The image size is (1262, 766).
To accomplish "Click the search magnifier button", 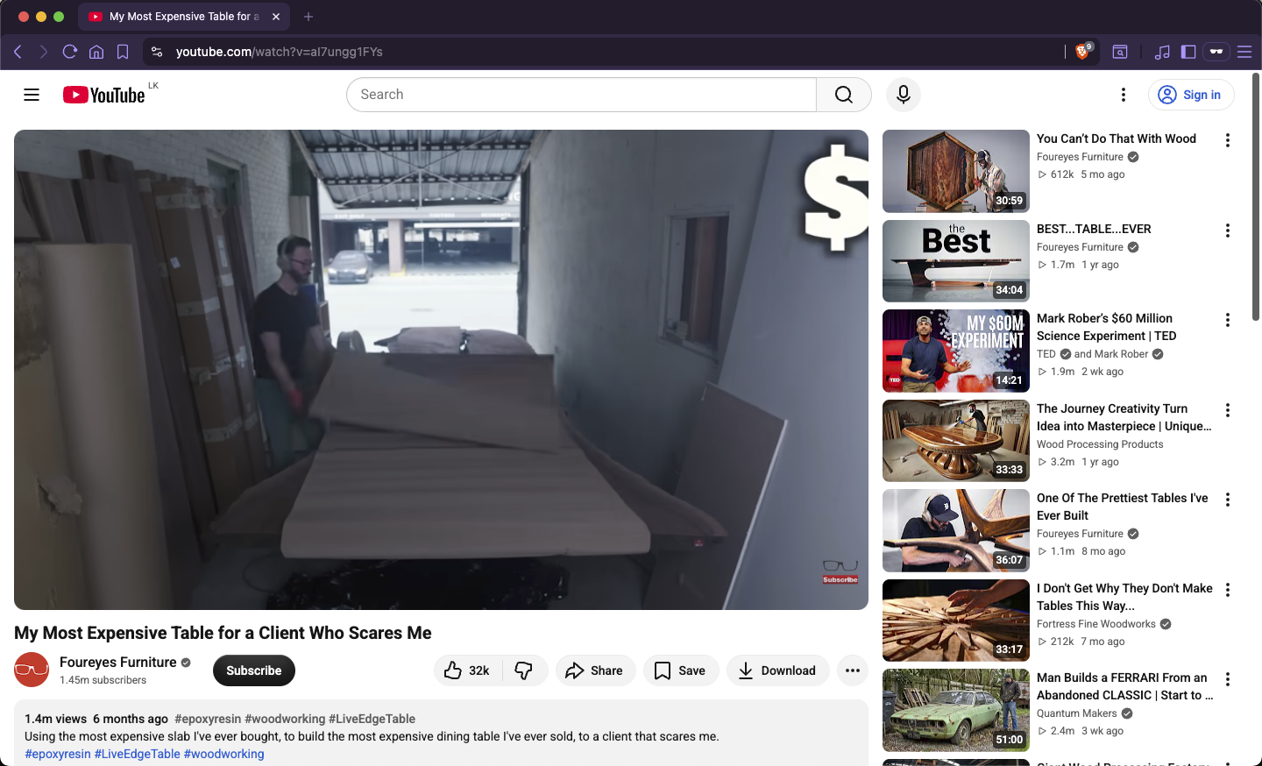I will pyautogui.click(x=844, y=95).
